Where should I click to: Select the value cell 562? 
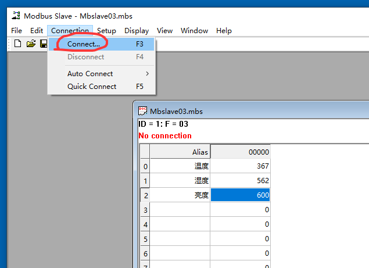coord(240,181)
